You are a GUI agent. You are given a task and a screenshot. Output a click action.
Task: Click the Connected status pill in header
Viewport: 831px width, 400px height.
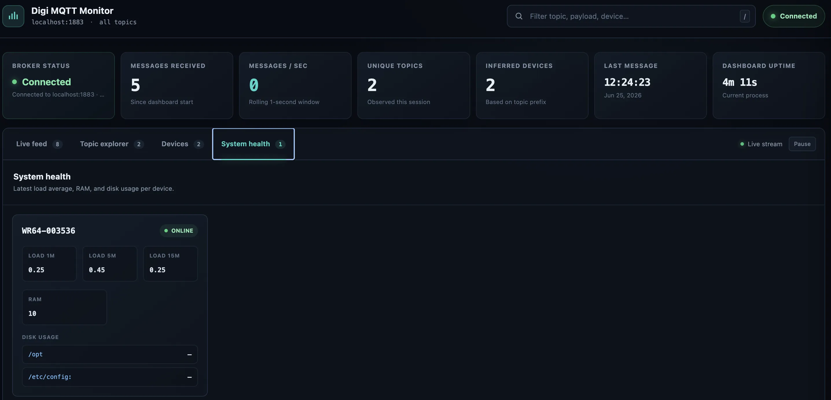(794, 16)
